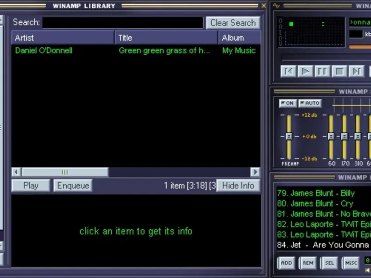
Task: Click the library Search input field
Action: pos(122,23)
